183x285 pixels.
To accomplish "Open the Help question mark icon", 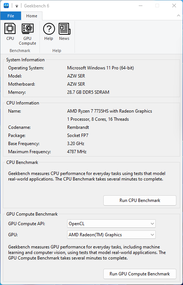I will click(49, 29).
